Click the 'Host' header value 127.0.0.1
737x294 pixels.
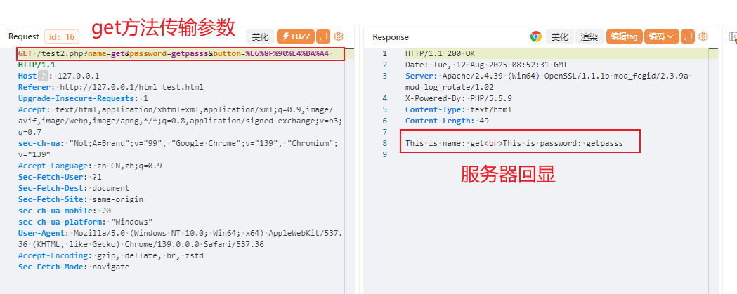(x=79, y=76)
